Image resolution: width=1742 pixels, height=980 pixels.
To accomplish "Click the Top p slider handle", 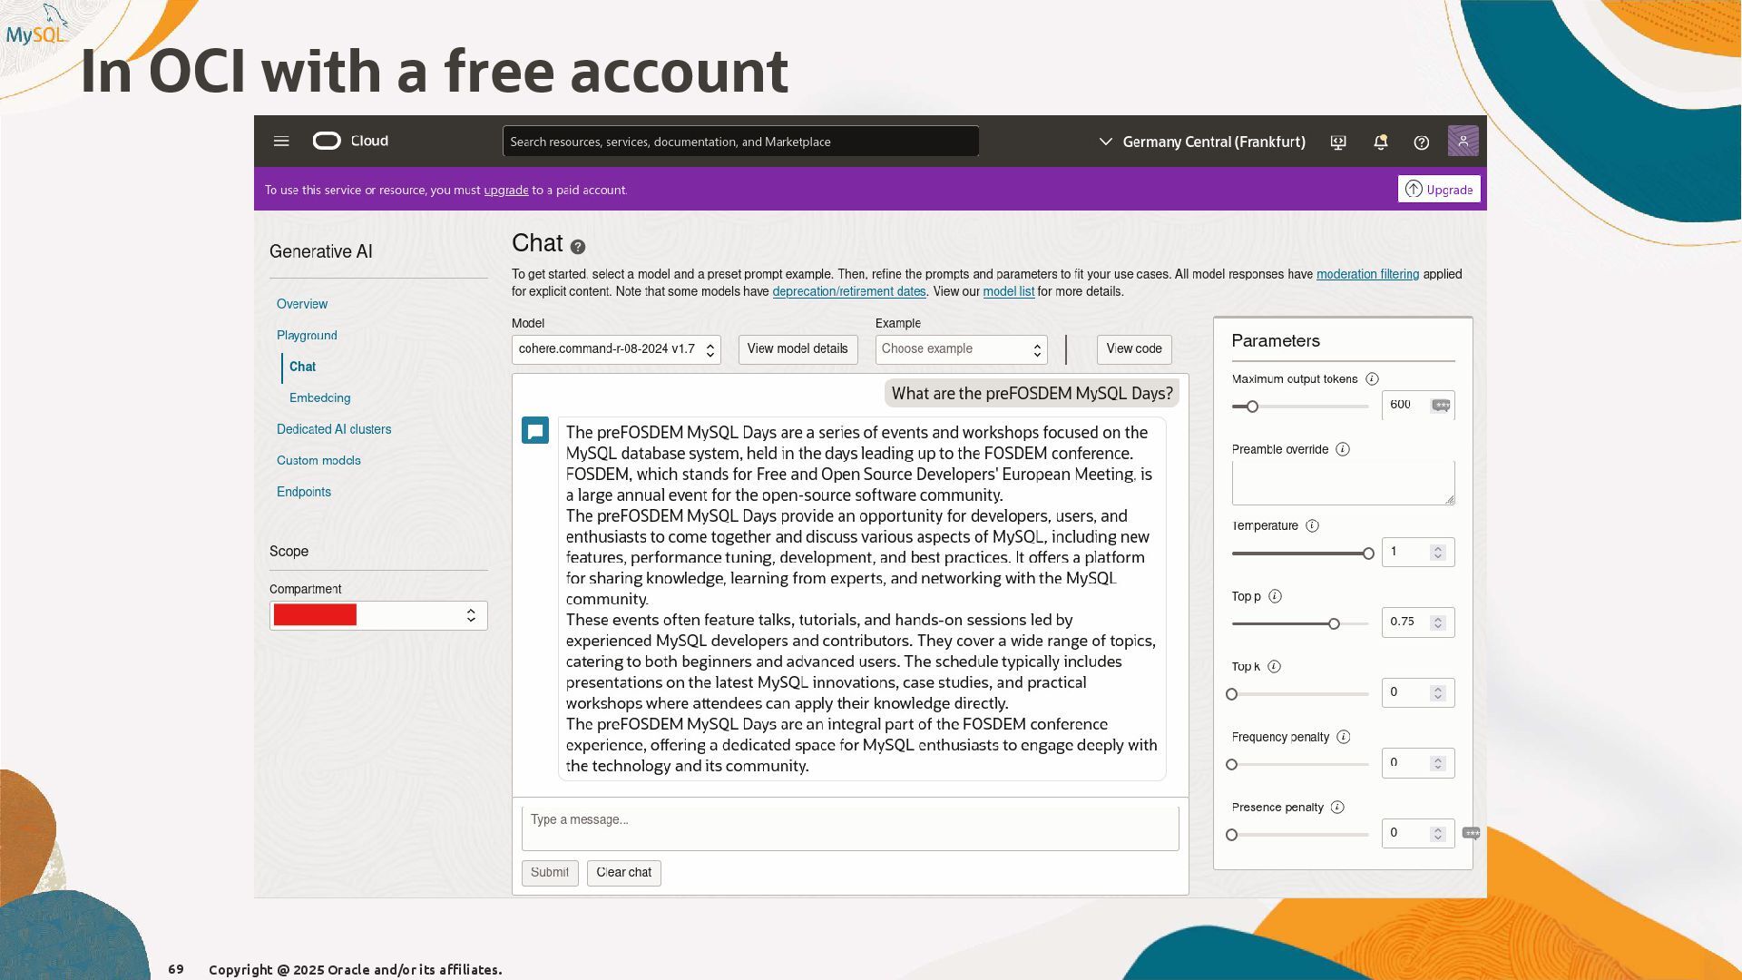I will click(x=1334, y=624).
